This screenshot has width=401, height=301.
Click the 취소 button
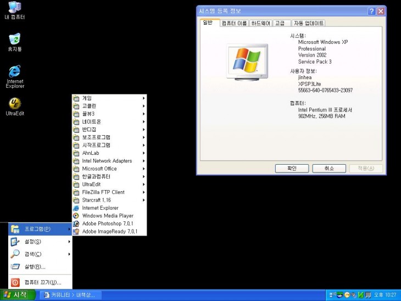(329, 169)
